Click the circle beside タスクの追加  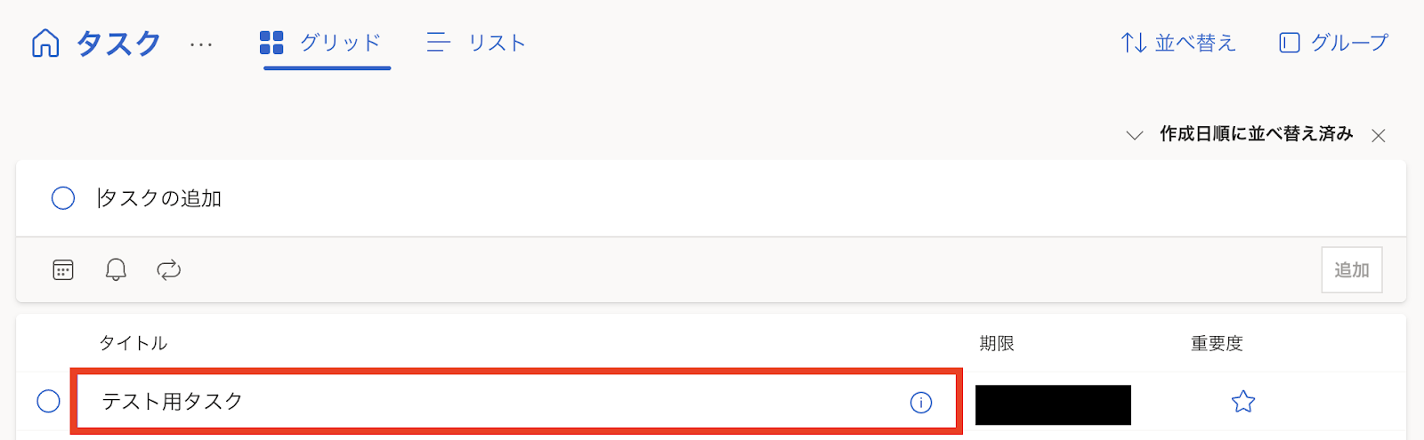[x=63, y=198]
